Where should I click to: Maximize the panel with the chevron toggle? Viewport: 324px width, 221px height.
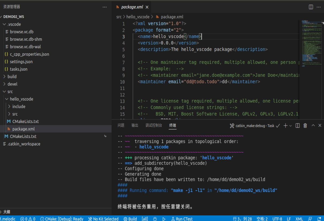pos(313,126)
